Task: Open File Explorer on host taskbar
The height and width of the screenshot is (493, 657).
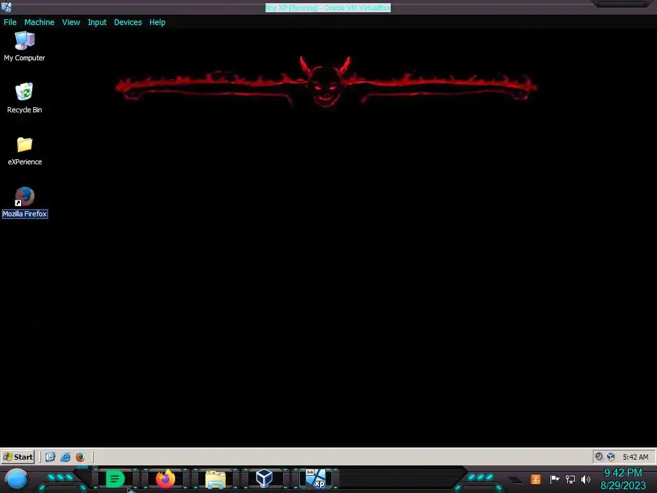Action: (216, 479)
